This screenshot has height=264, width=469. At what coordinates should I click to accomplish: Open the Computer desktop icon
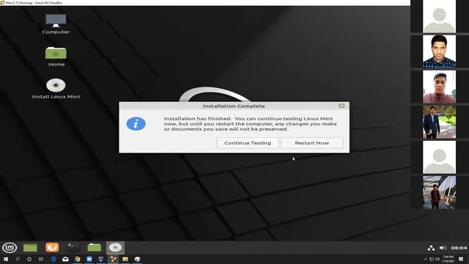tap(56, 24)
